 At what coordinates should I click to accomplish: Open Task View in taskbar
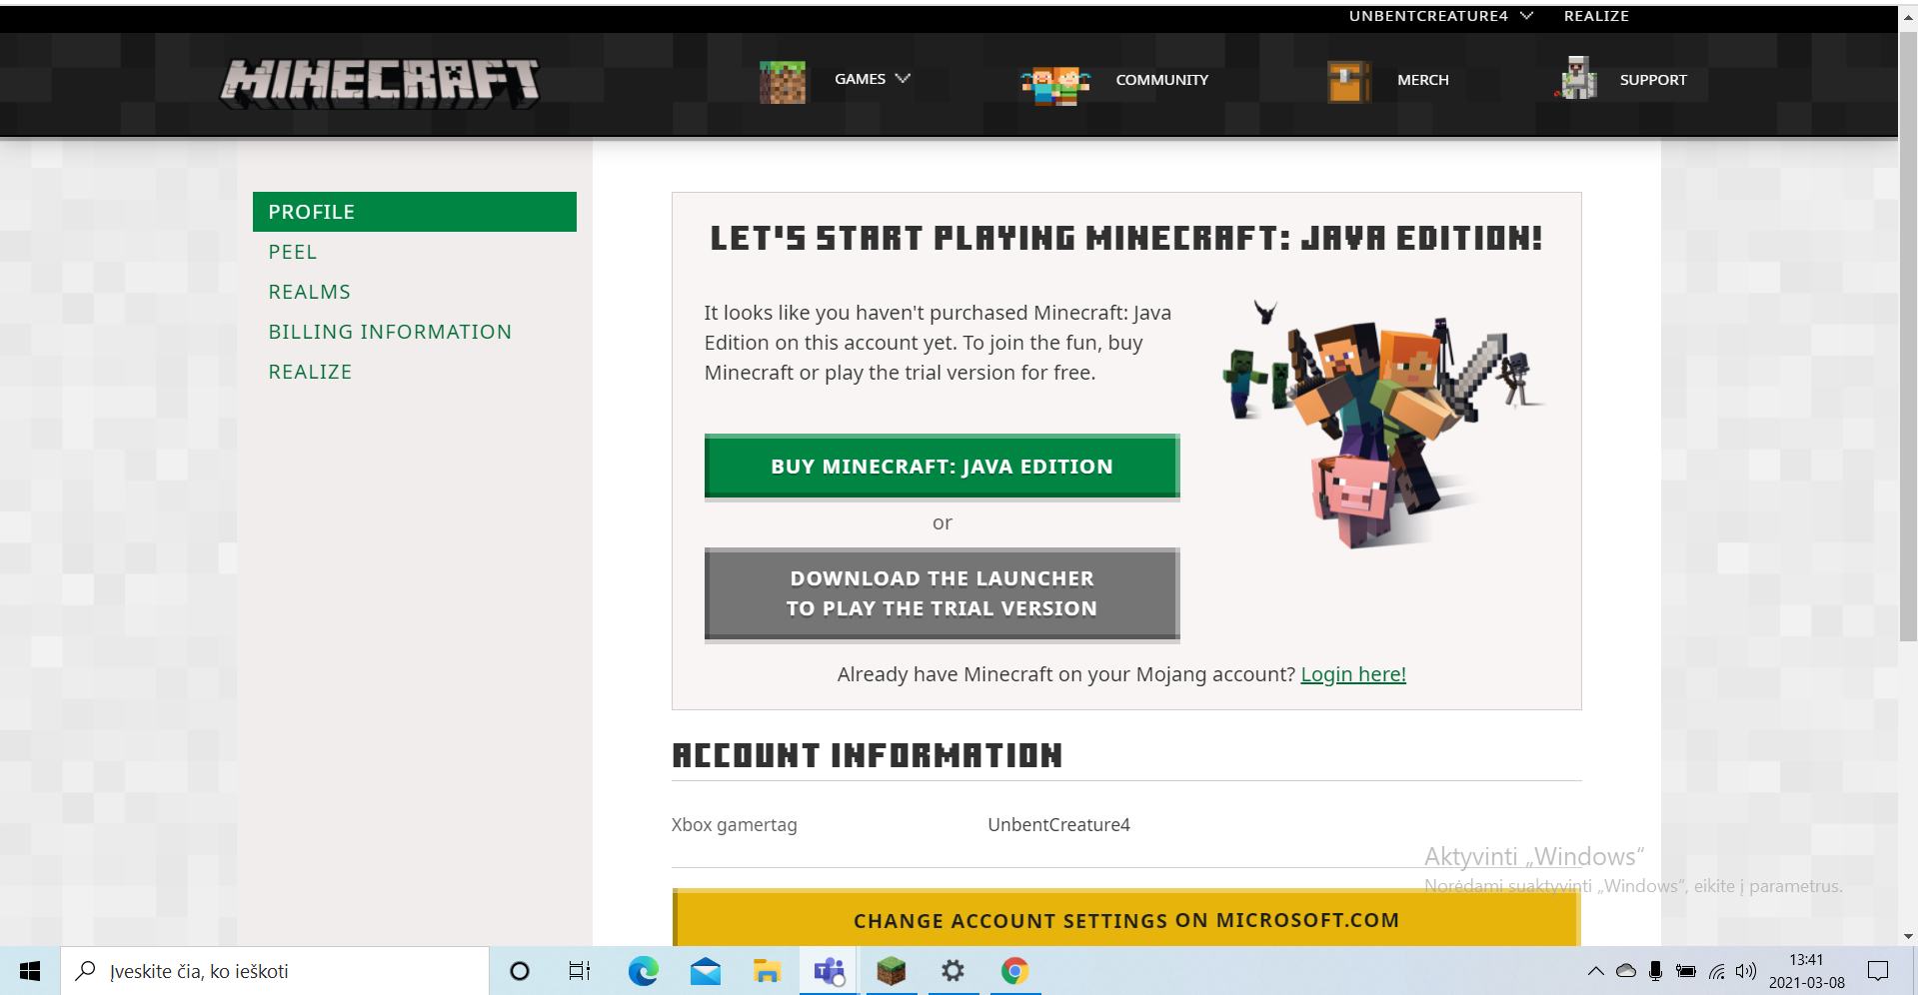click(580, 971)
